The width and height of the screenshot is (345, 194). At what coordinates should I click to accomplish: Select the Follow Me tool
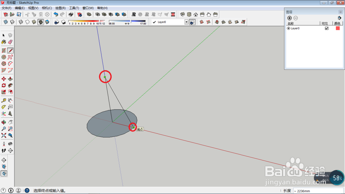click(10, 85)
